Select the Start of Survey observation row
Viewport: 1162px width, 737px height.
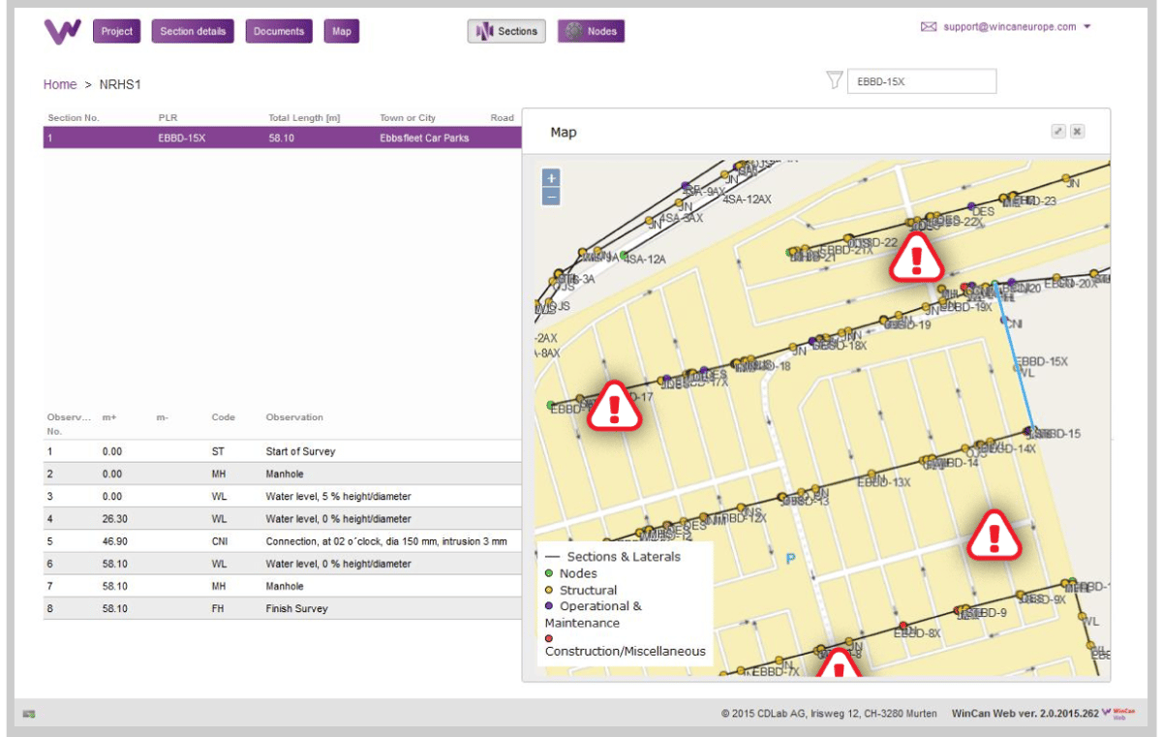tap(283, 451)
